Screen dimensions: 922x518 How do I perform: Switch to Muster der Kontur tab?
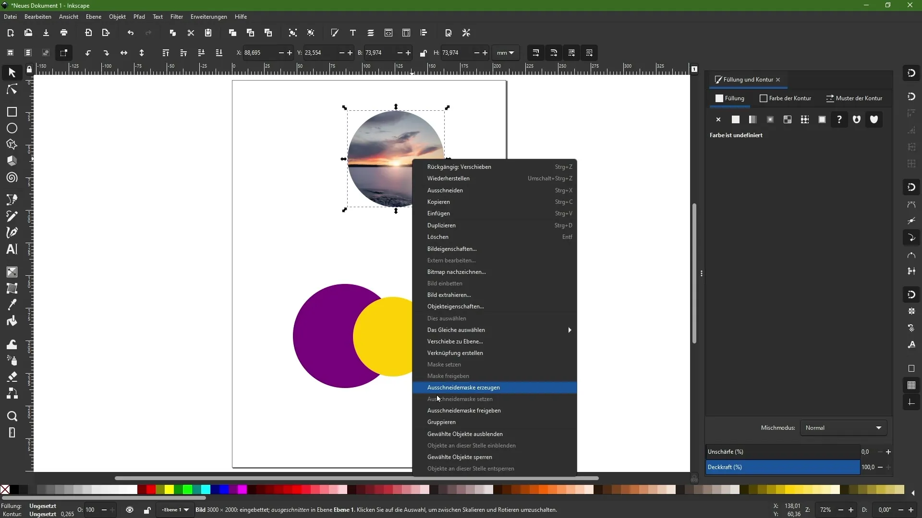click(854, 98)
